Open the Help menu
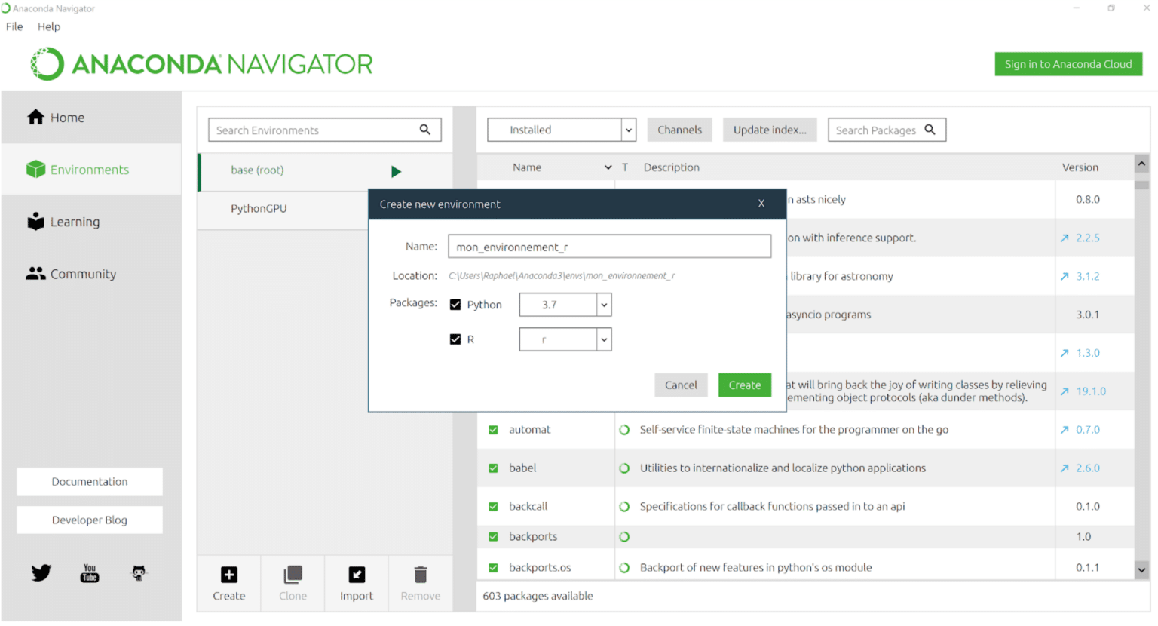Viewport: 1158px width, 626px height. [x=49, y=26]
